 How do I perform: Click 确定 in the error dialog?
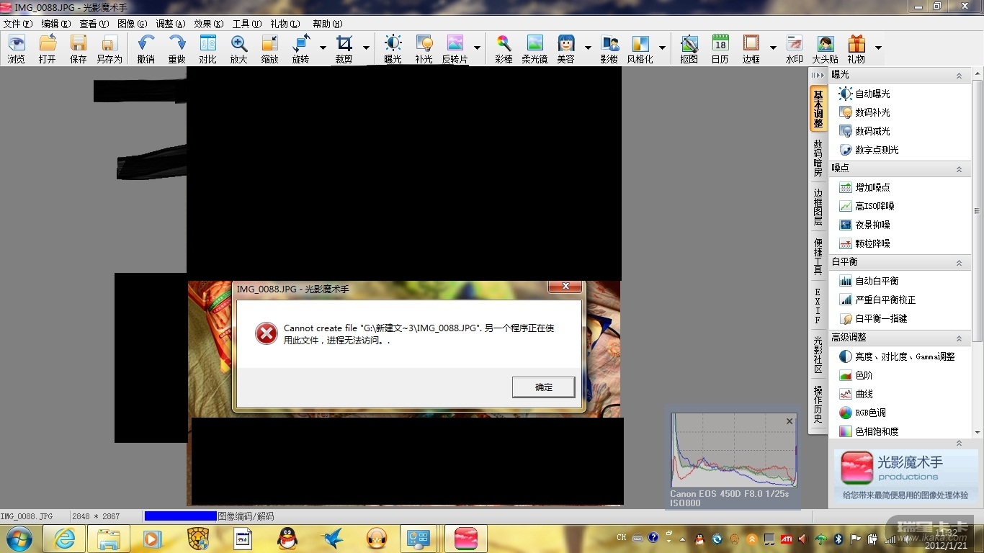[x=544, y=387]
